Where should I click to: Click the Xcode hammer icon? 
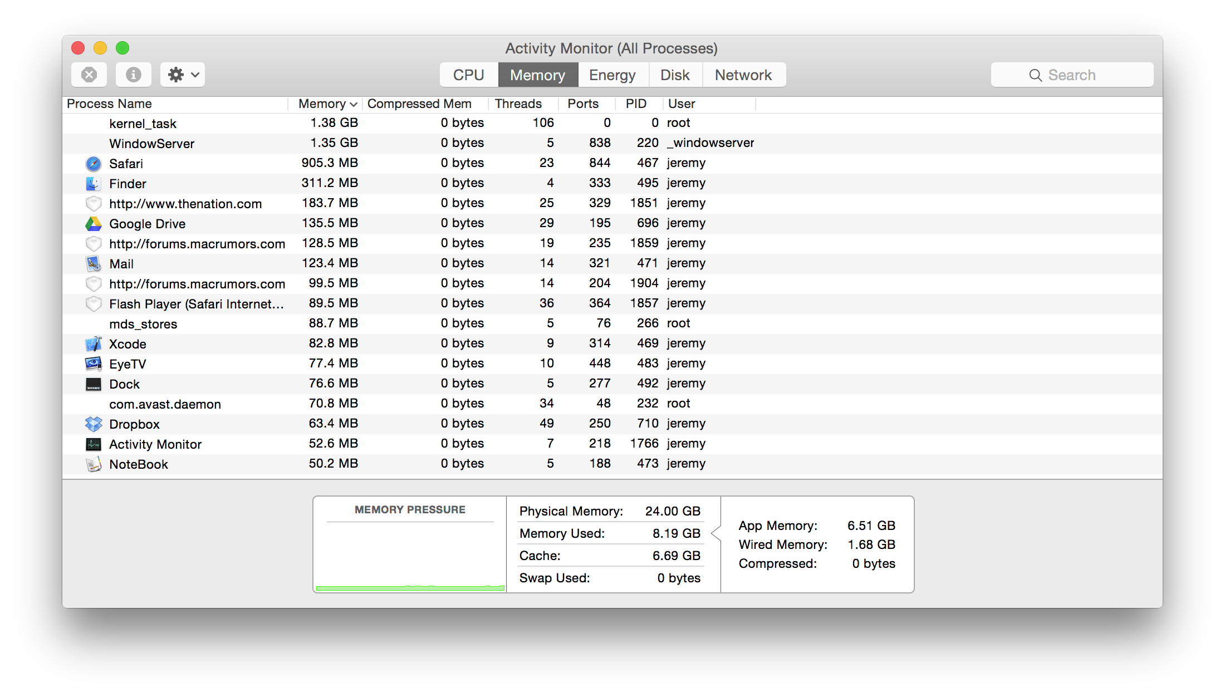coord(94,344)
